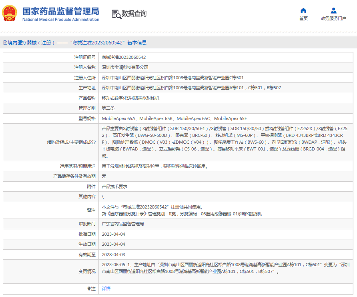357x297 pixels.
Task: Click the 有效期至 label
Action: coord(87,255)
